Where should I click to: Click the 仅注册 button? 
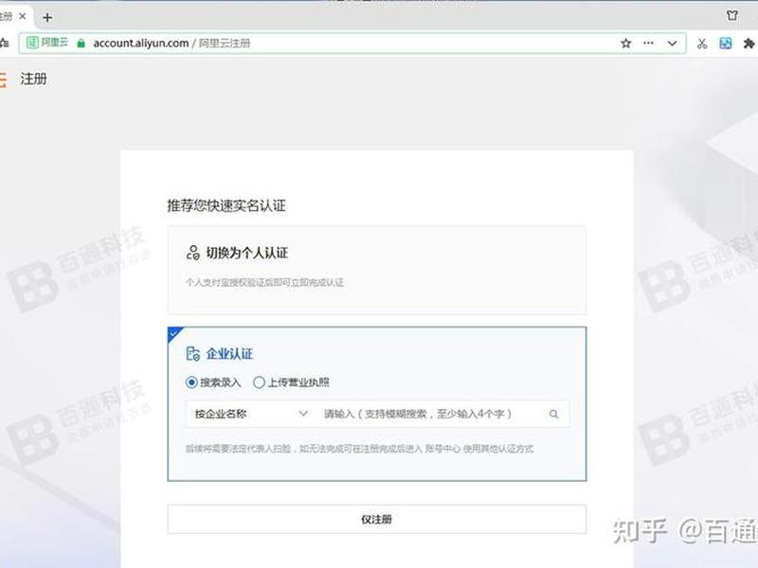tap(376, 519)
